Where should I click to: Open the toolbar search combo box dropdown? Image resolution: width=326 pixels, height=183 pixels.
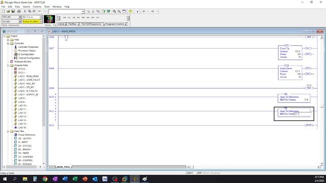(83, 11)
